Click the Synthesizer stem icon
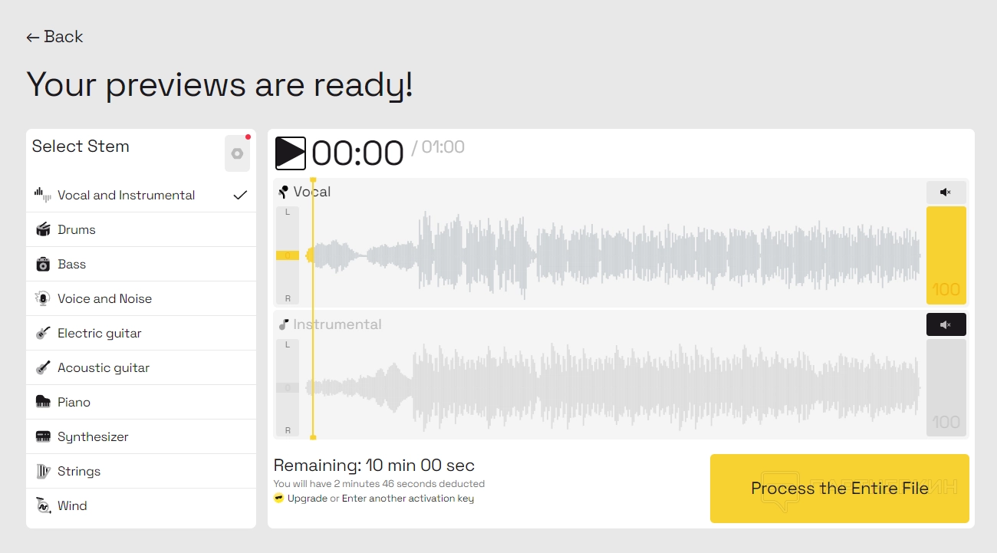 (43, 436)
